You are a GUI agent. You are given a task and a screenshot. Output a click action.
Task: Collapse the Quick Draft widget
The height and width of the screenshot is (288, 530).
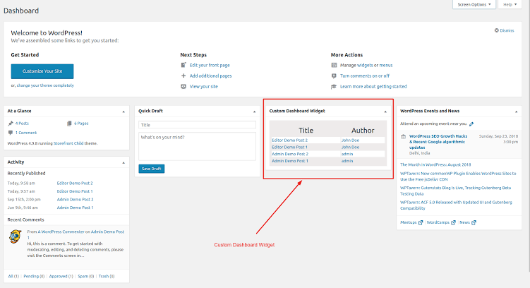click(x=255, y=112)
